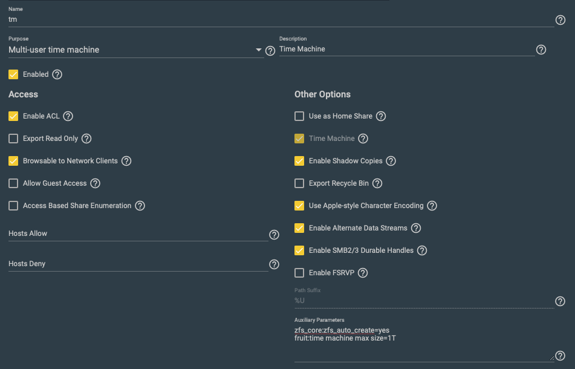The width and height of the screenshot is (575, 369).
Task: Show help for Enable FSRVP option
Action: click(363, 273)
